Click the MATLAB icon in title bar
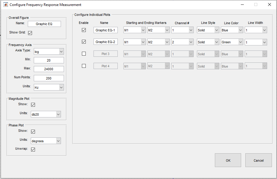Image resolution: width=277 pixels, height=179 pixels. point(5,5)
